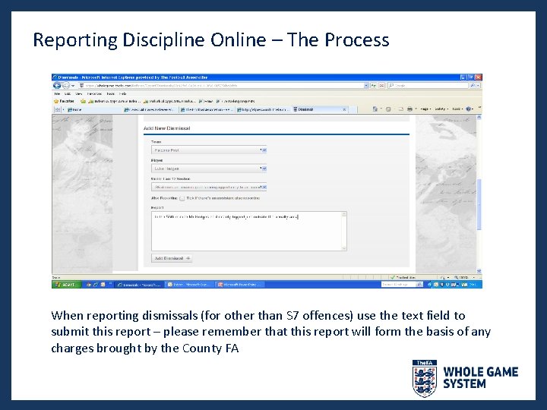The height and width of the screenshot is (410, 547).
Task: Open the Team dropdown
Action: pos(209,150)
